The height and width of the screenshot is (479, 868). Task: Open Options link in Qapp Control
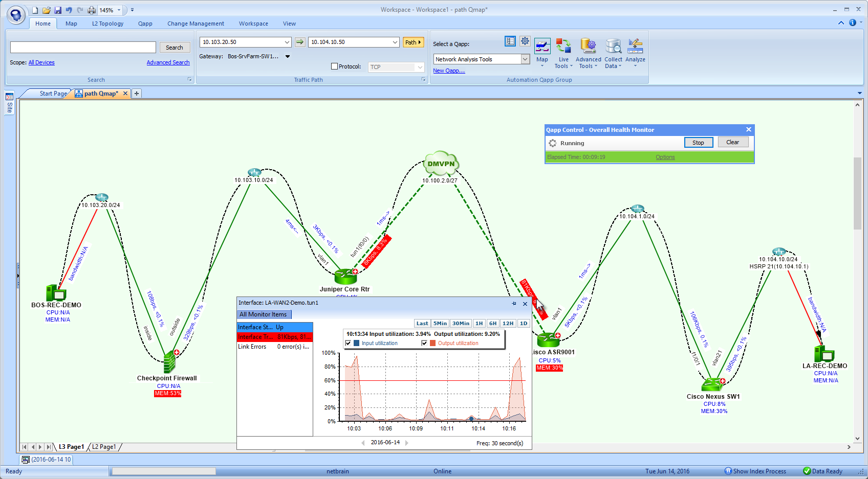[x=665, y=157]
